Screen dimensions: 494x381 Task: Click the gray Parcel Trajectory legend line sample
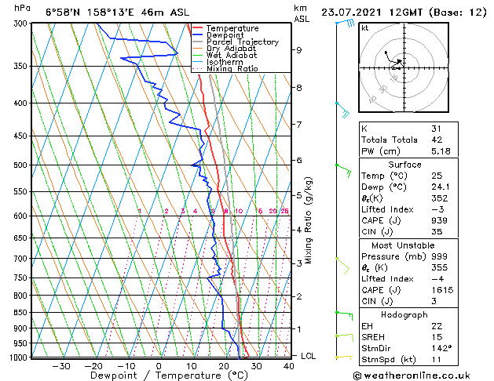pos(197,42)
